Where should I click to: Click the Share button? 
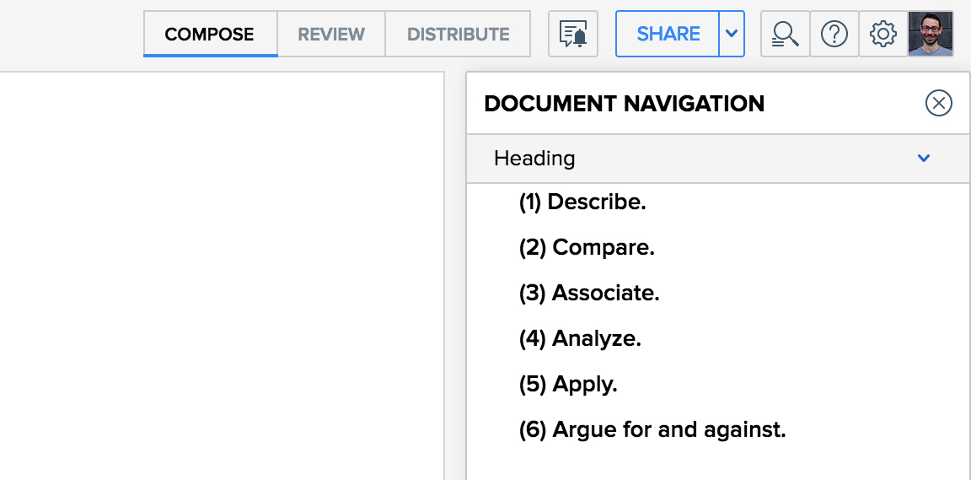668,34
